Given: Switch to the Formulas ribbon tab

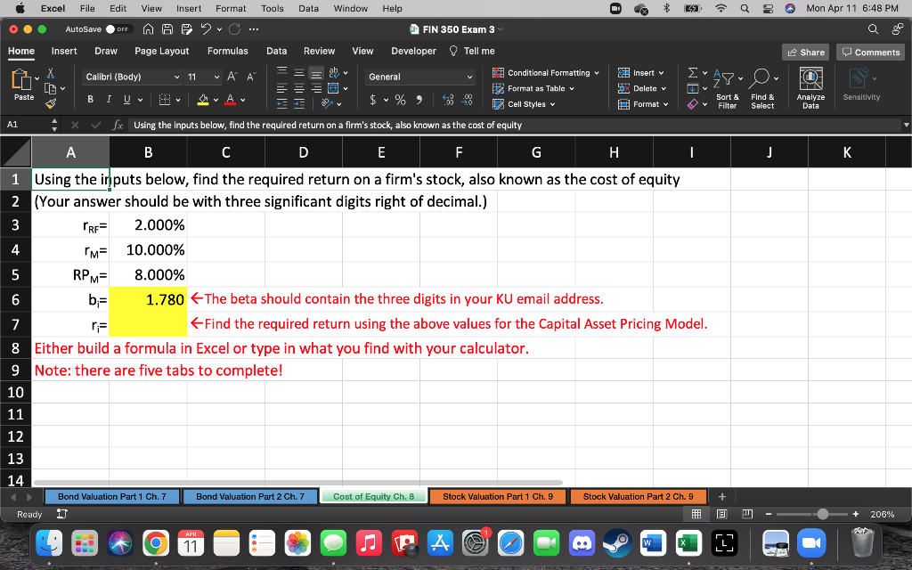Looking at the screenshot, I should point(228,51).
